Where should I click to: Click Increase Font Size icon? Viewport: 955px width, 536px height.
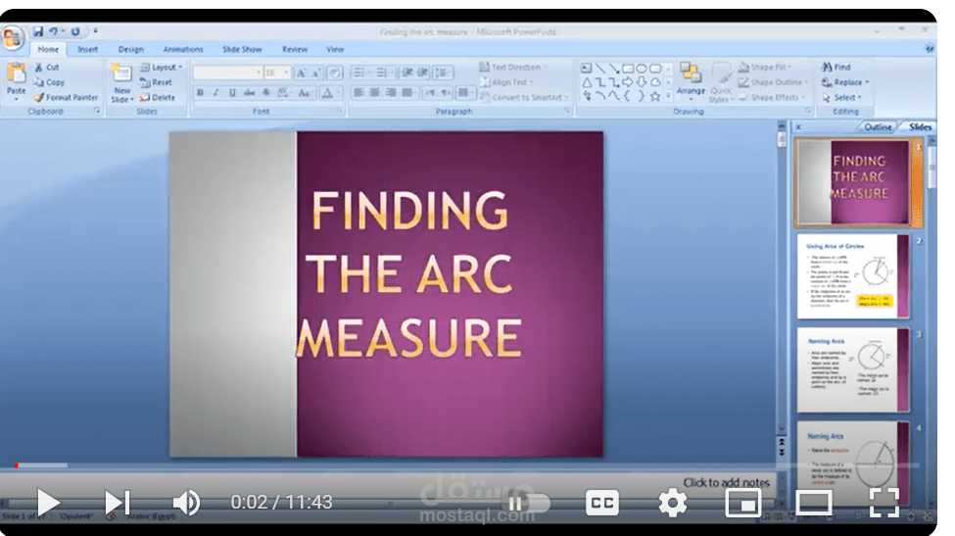[x=301, y=73]
